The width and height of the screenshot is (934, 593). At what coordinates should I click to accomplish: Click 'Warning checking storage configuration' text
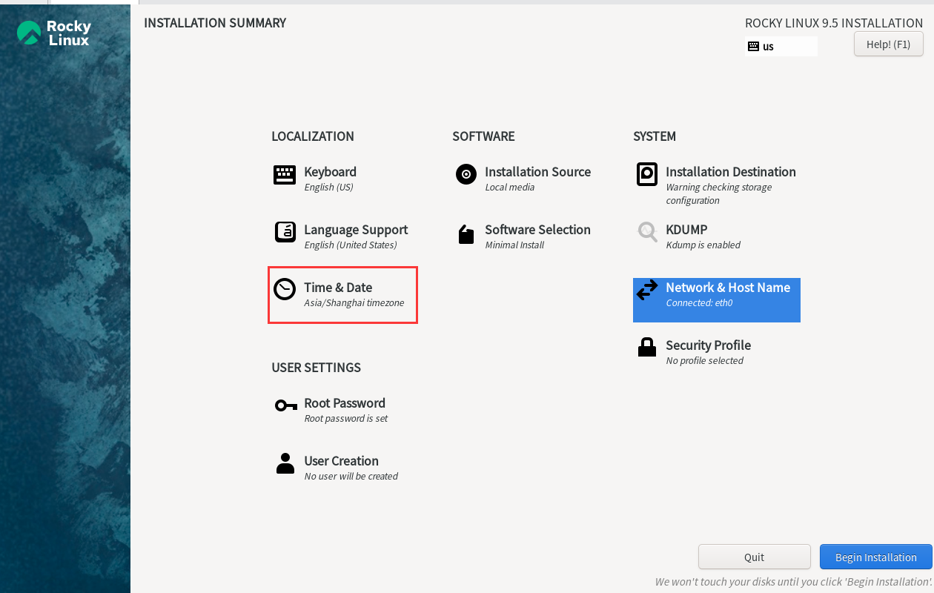tap(718, 194)
